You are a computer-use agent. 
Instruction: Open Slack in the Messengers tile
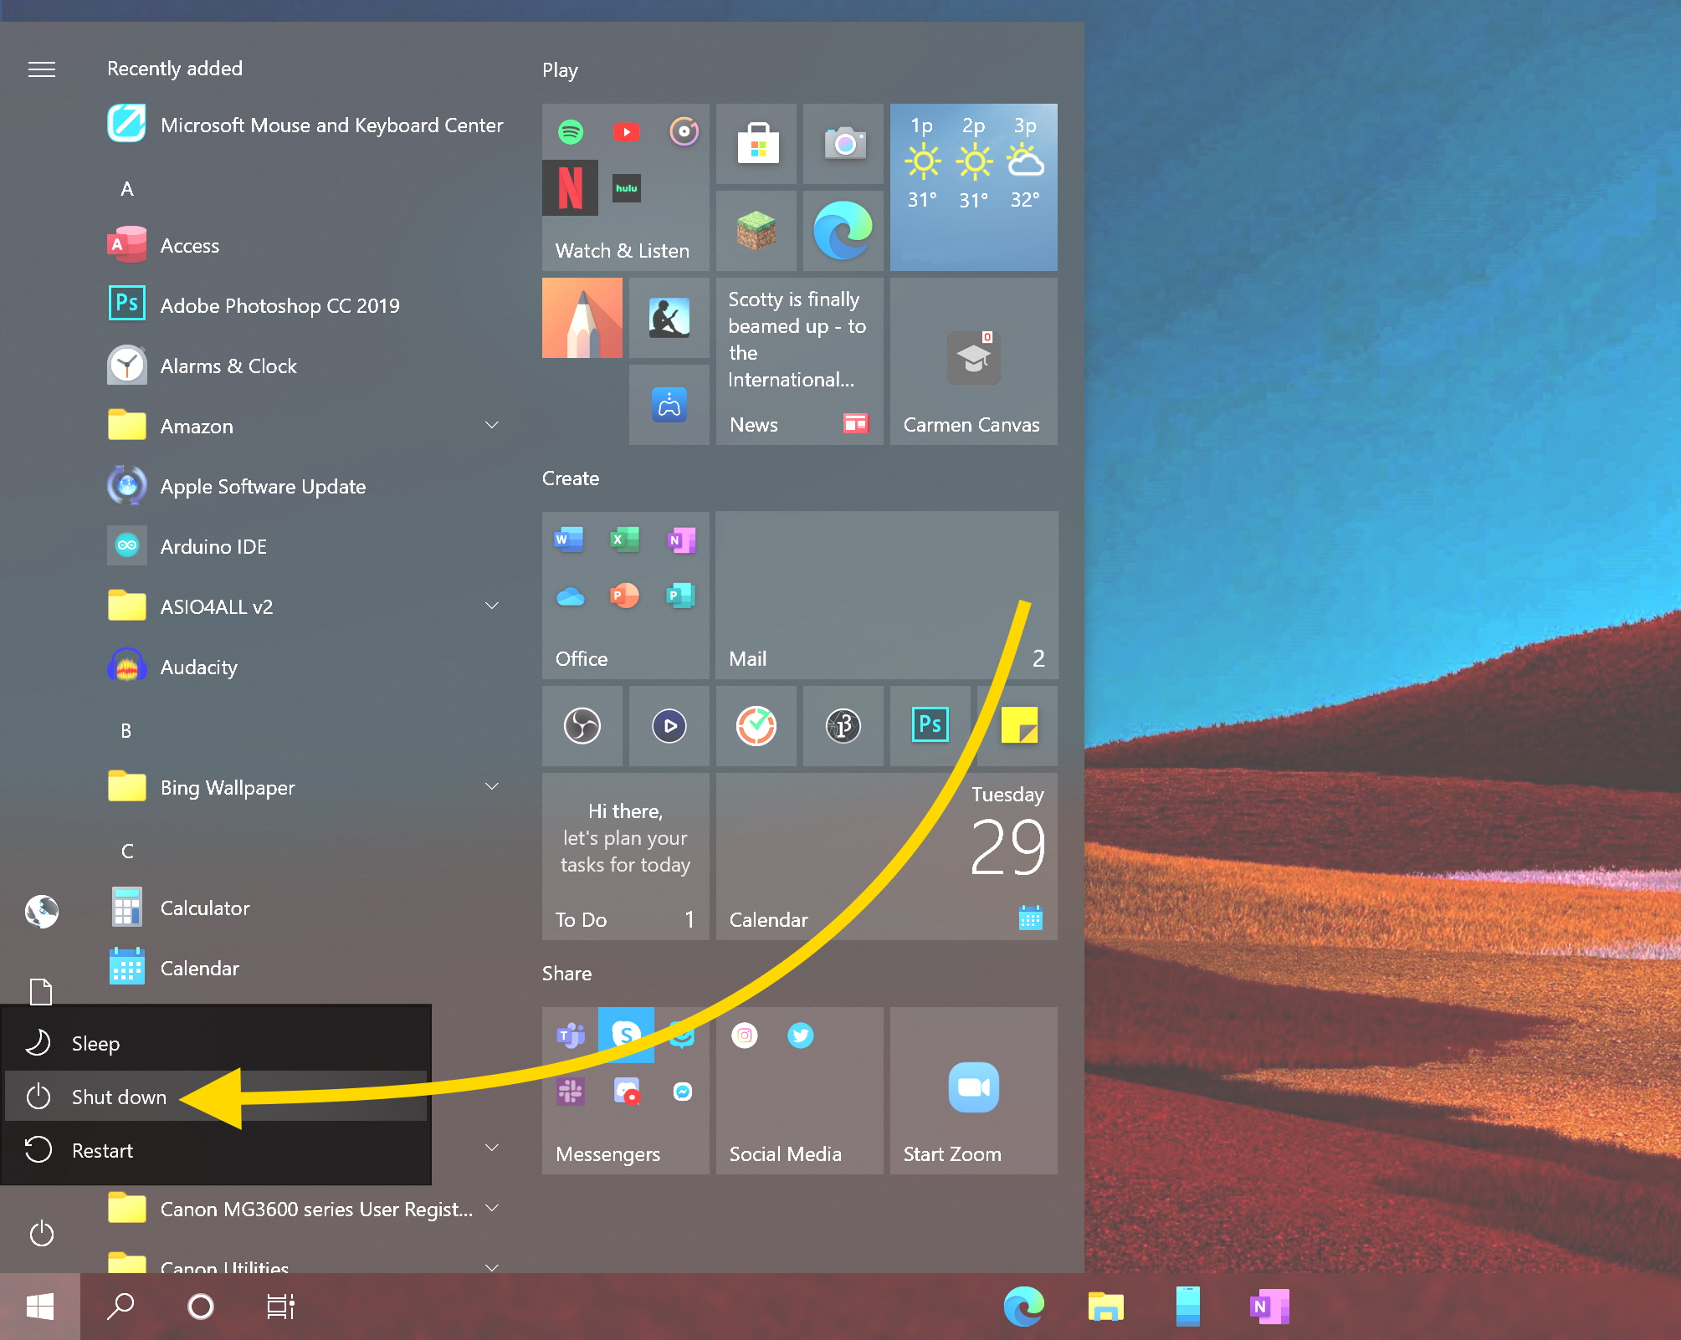pyautogui.click(x=571, y=1091)
